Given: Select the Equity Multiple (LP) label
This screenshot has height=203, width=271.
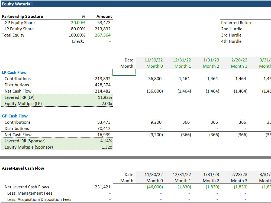Looking at the screenshot, I should point(23,103).
